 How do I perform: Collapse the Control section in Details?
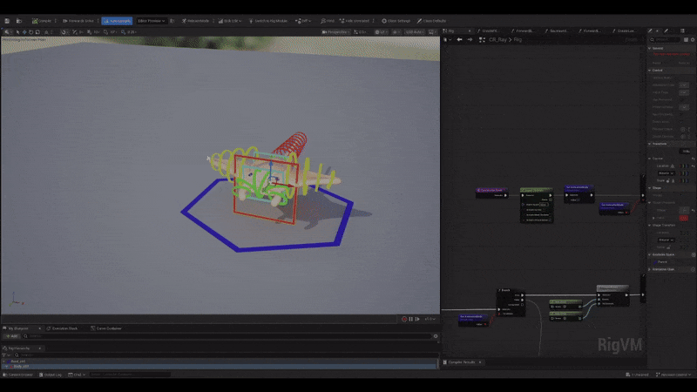649,71
